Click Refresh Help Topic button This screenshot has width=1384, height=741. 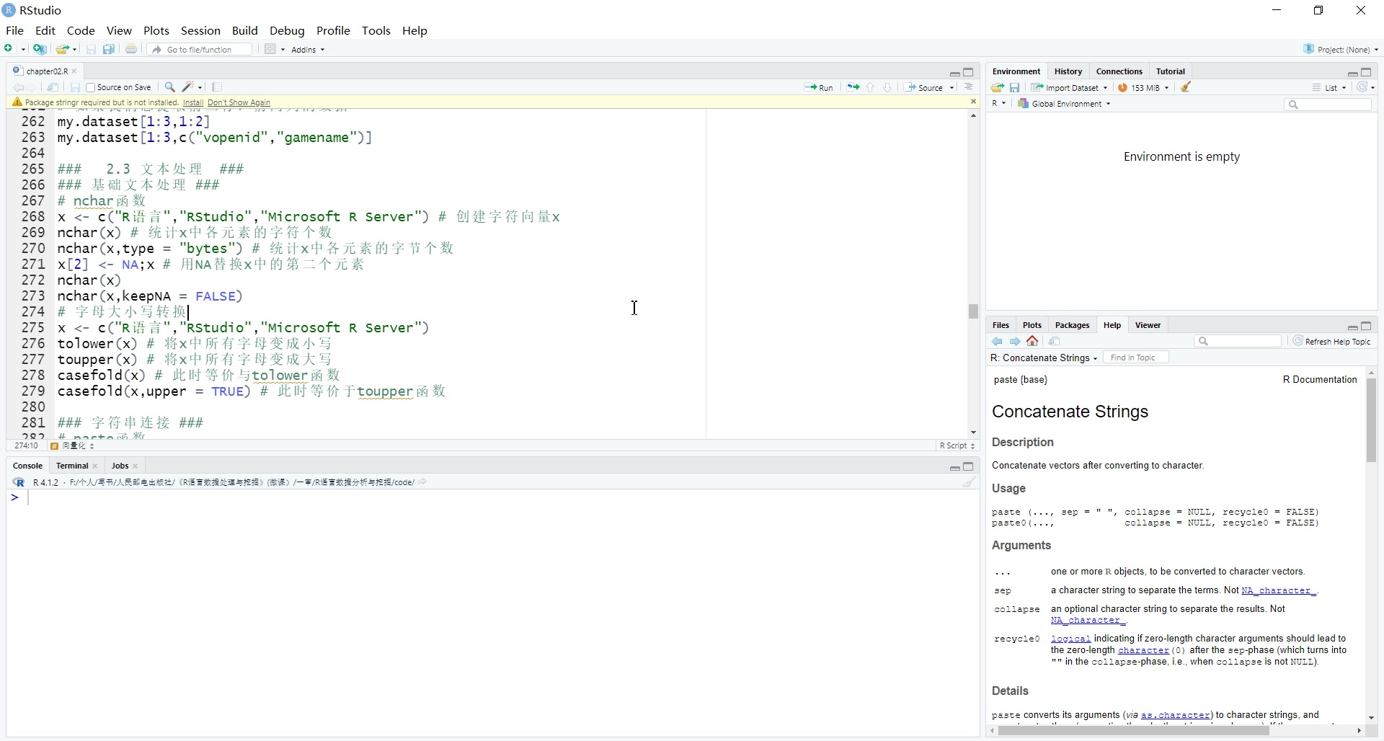coord(1332,341)
